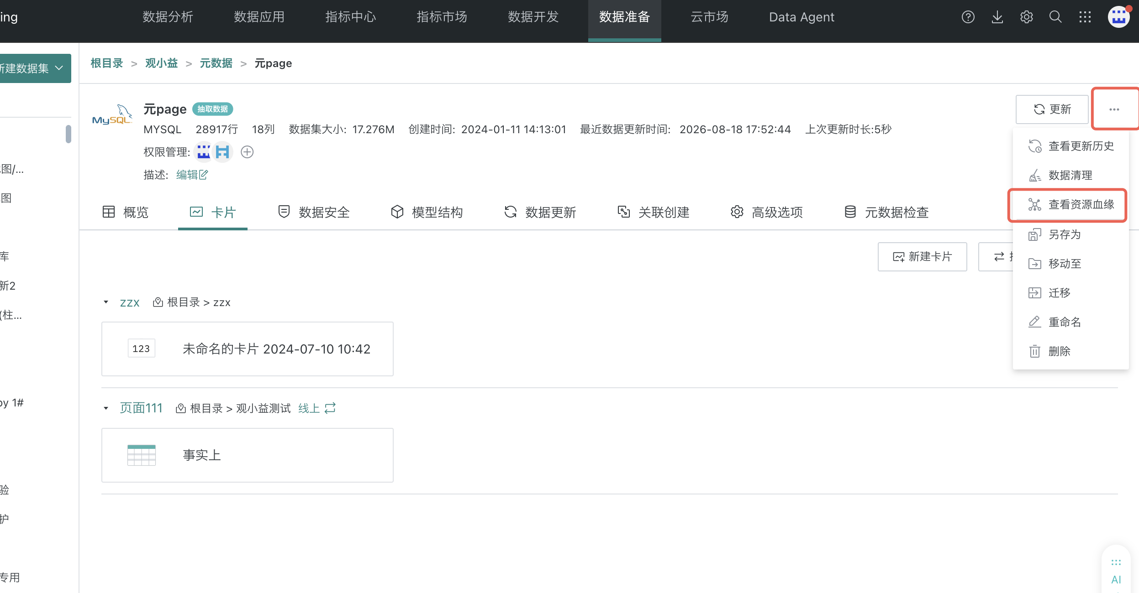Viewport: 1139px width, 593px height.
Task: Click the 新建卡片 button
Action: tap(922, 257)
